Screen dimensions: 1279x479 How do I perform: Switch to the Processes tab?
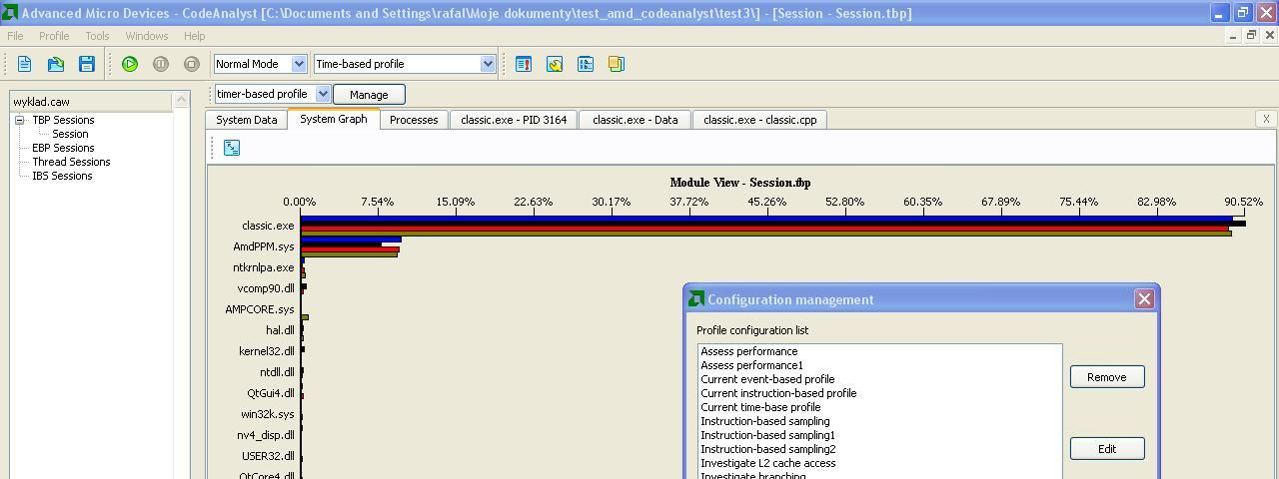click(x=414, y=120)
